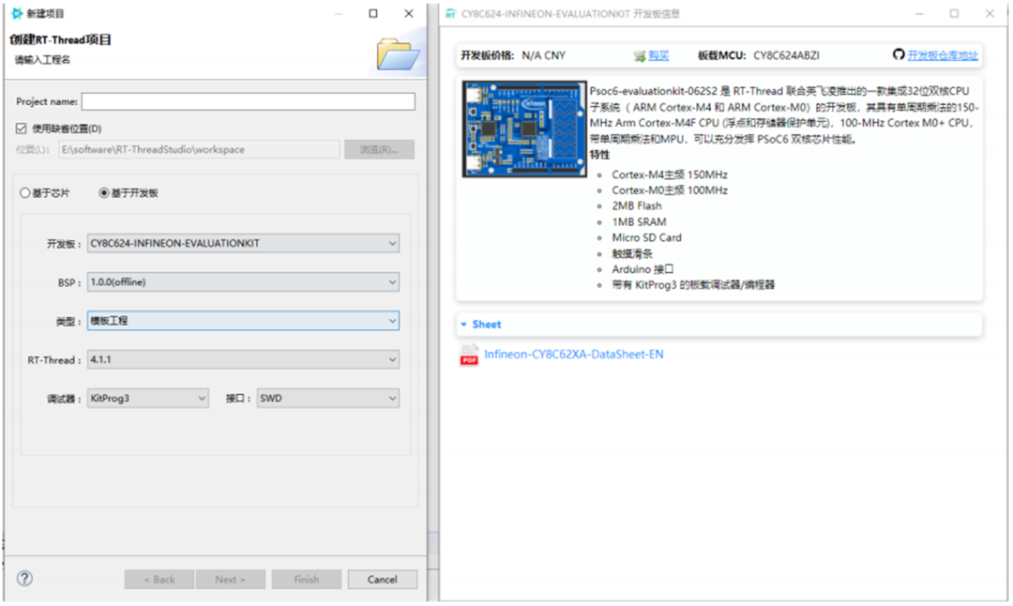Click the GitHub repository icon

(898, 55)
